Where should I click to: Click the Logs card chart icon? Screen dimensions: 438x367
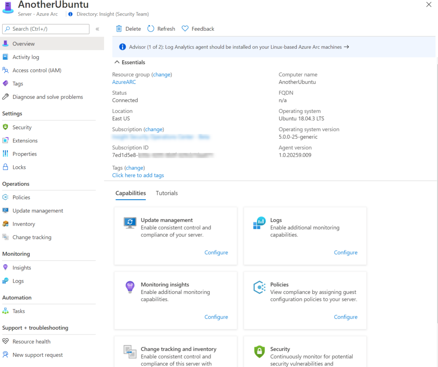[x=259, y=223]
